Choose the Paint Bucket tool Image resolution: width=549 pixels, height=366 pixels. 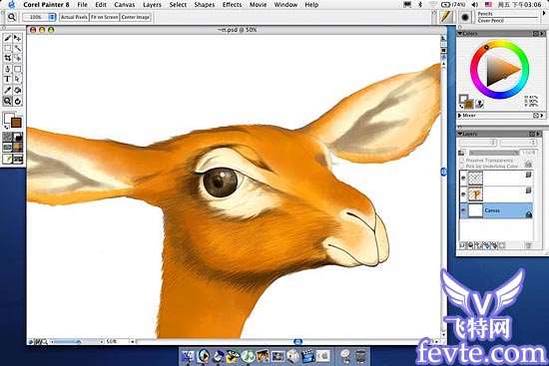(x=18, y=91)
